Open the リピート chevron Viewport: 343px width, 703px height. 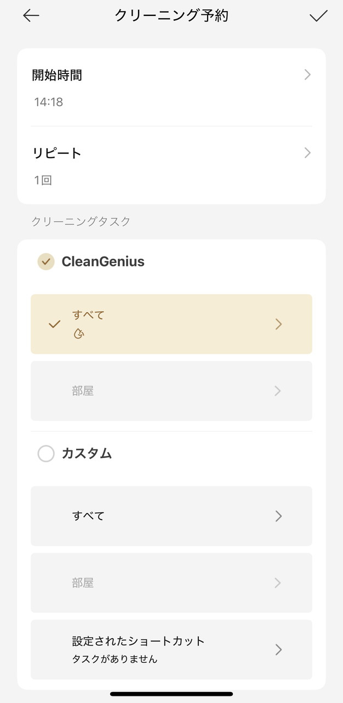[307, 153]
